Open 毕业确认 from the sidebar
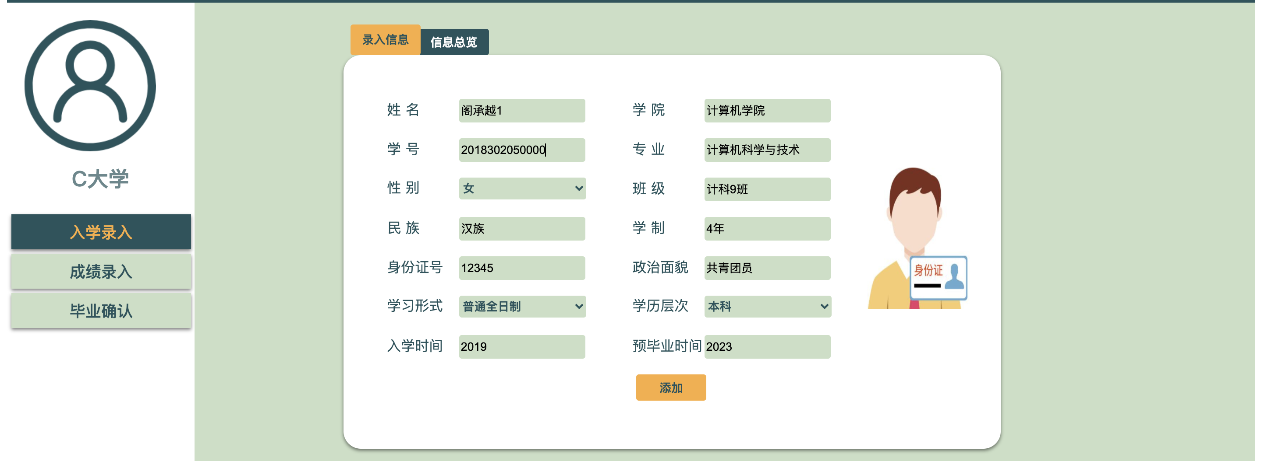The height and width of the screenshot is (461, 1261). tap(100, 311)
